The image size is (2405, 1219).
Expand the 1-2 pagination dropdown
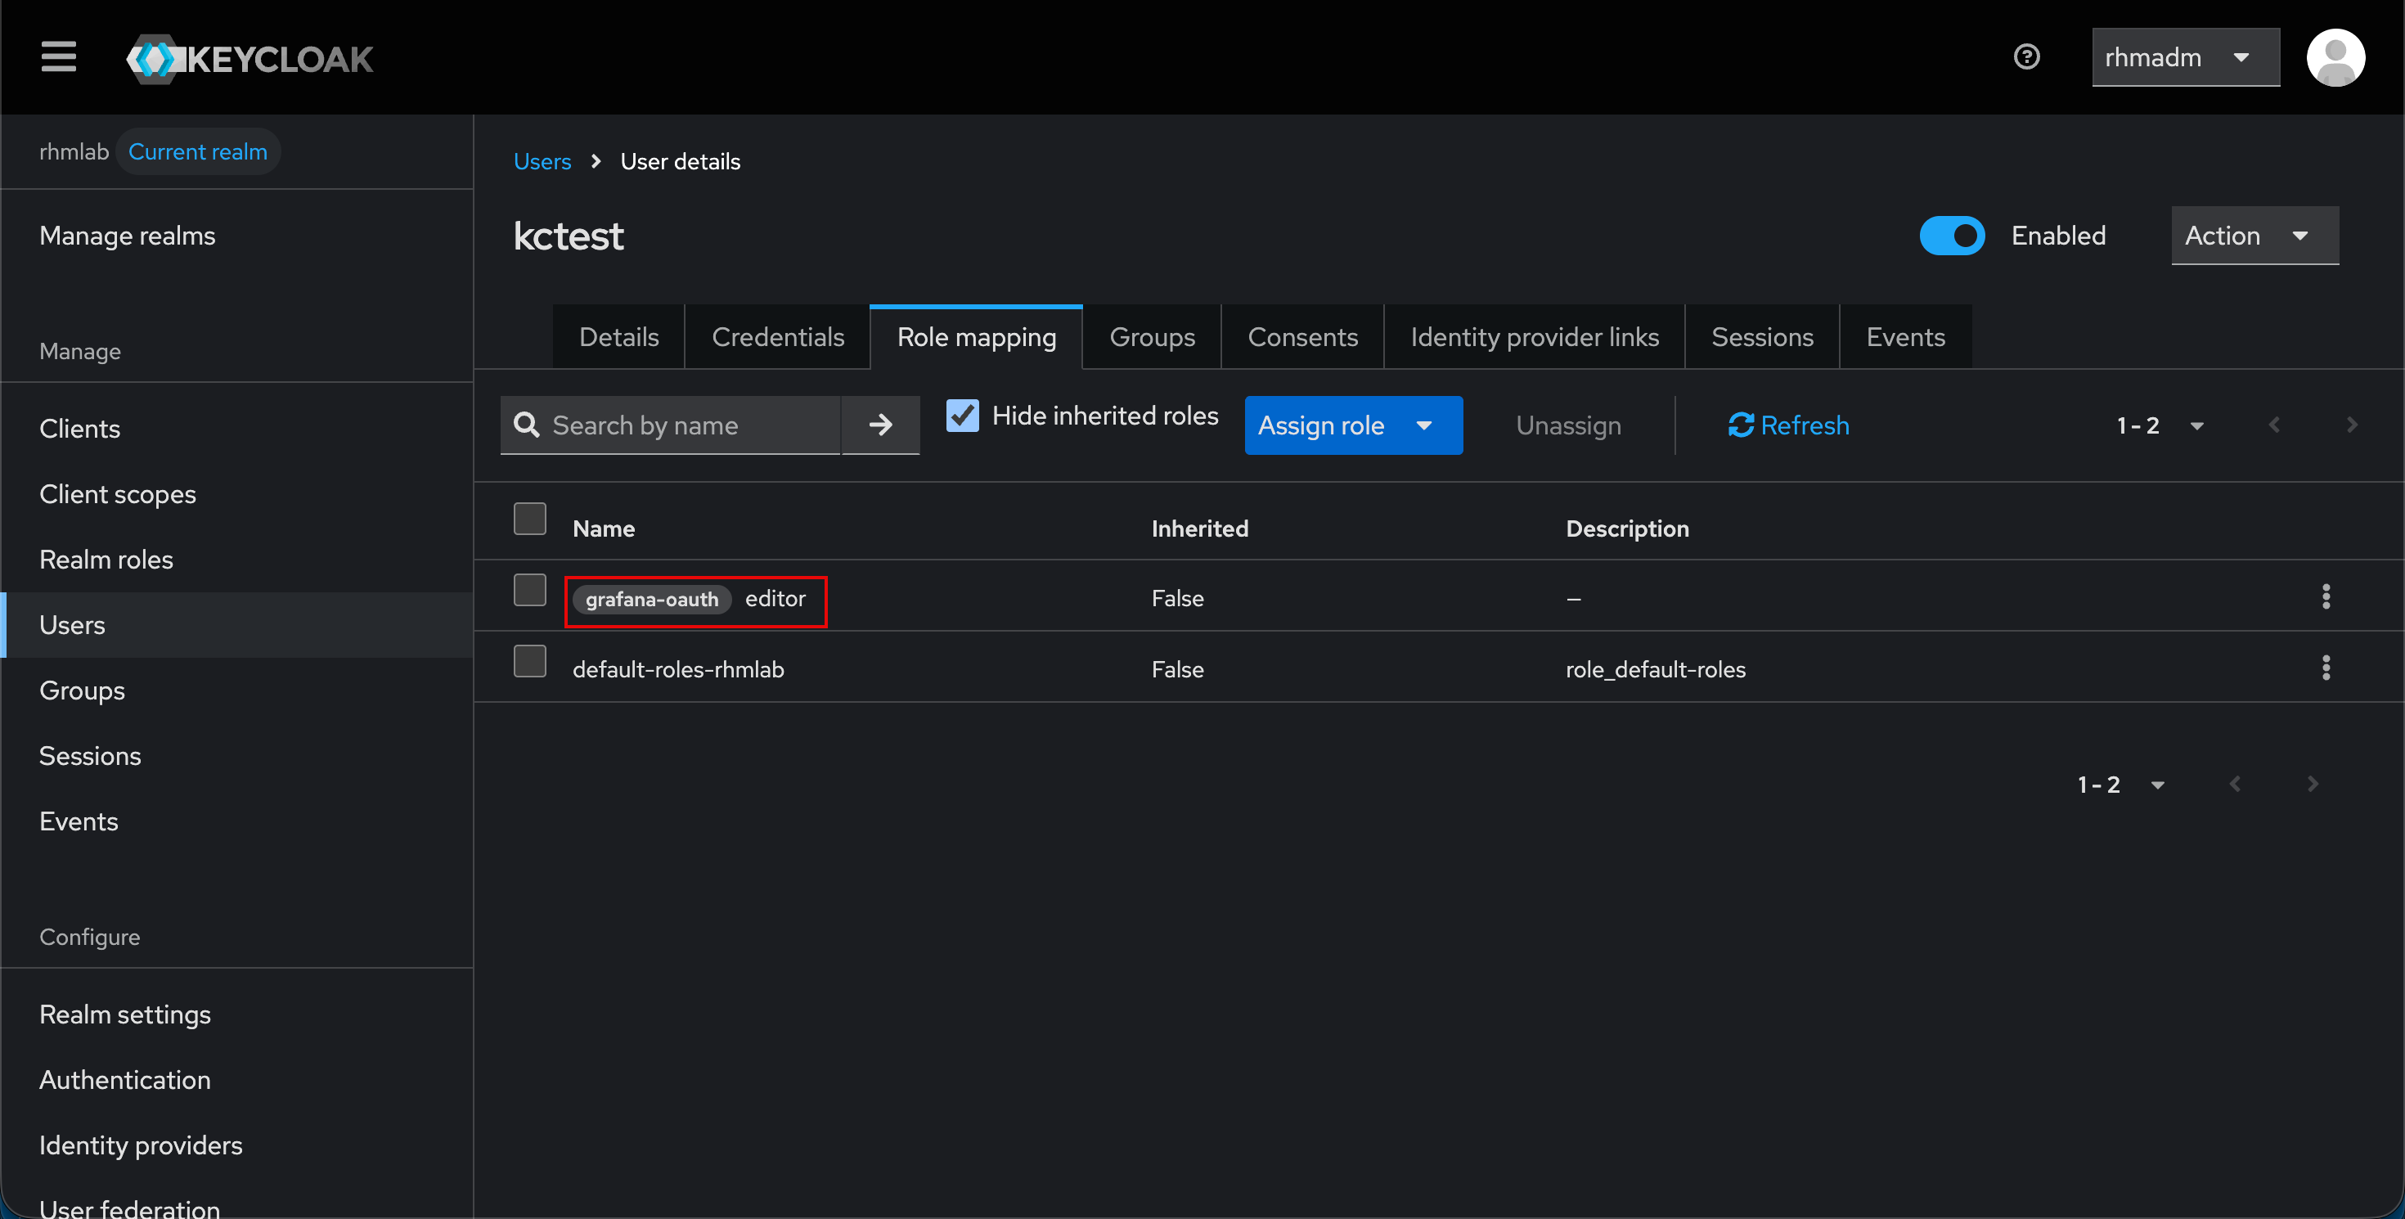point(2161,425)
